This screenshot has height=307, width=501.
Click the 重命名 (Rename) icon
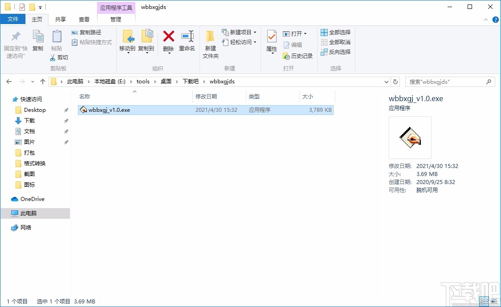[x=187, y=41]
